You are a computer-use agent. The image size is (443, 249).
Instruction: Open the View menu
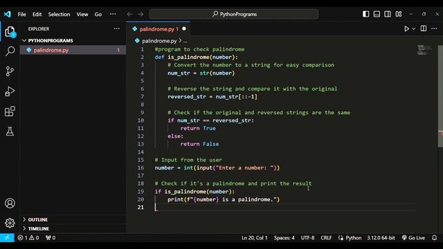tap(82, 14)
